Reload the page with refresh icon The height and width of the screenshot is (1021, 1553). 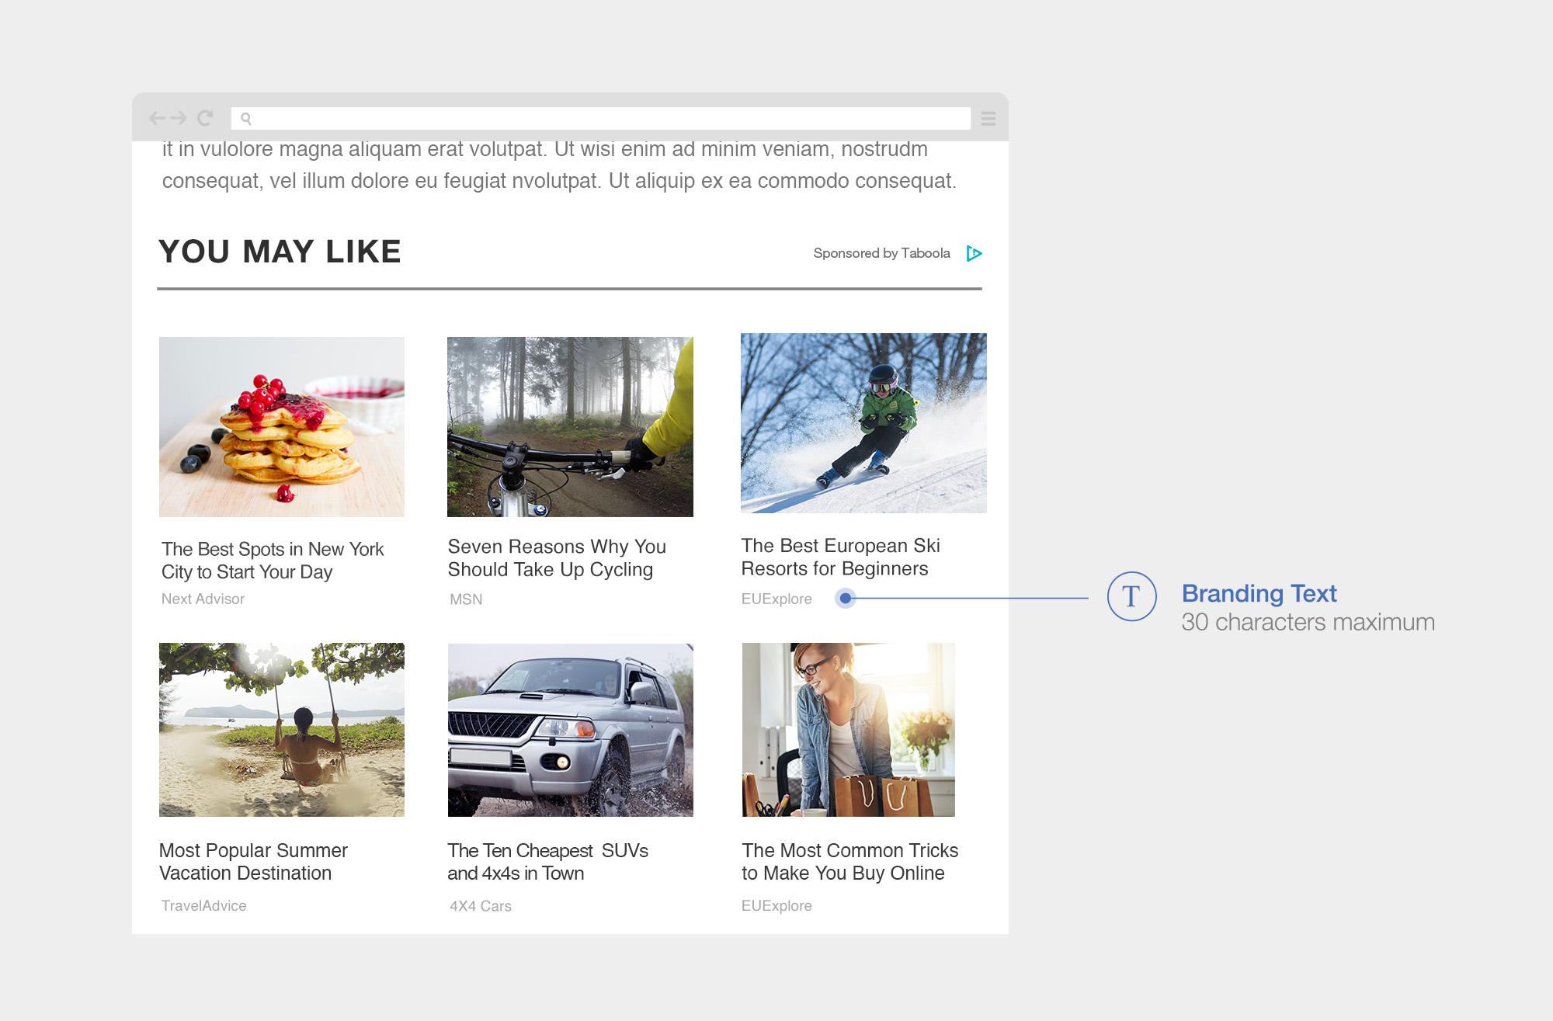pyautogui.click(x=205, y=118)
